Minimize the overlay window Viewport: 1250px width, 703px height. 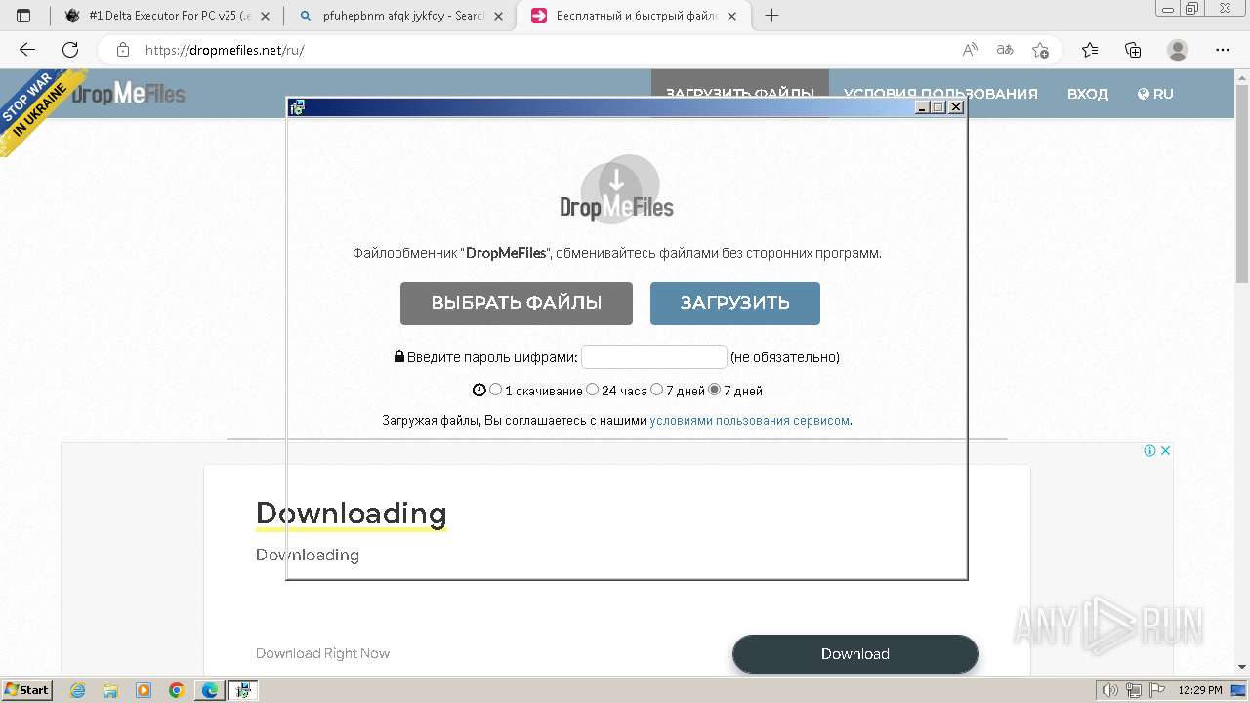click(922, 107)
